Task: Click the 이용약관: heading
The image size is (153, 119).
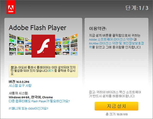Action: pos(98,29)
